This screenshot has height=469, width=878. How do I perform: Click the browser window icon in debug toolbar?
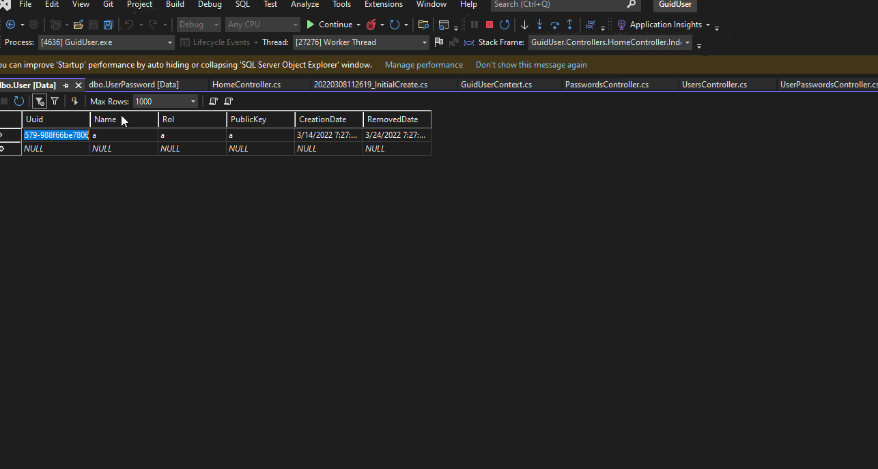(x=444, y=25)
